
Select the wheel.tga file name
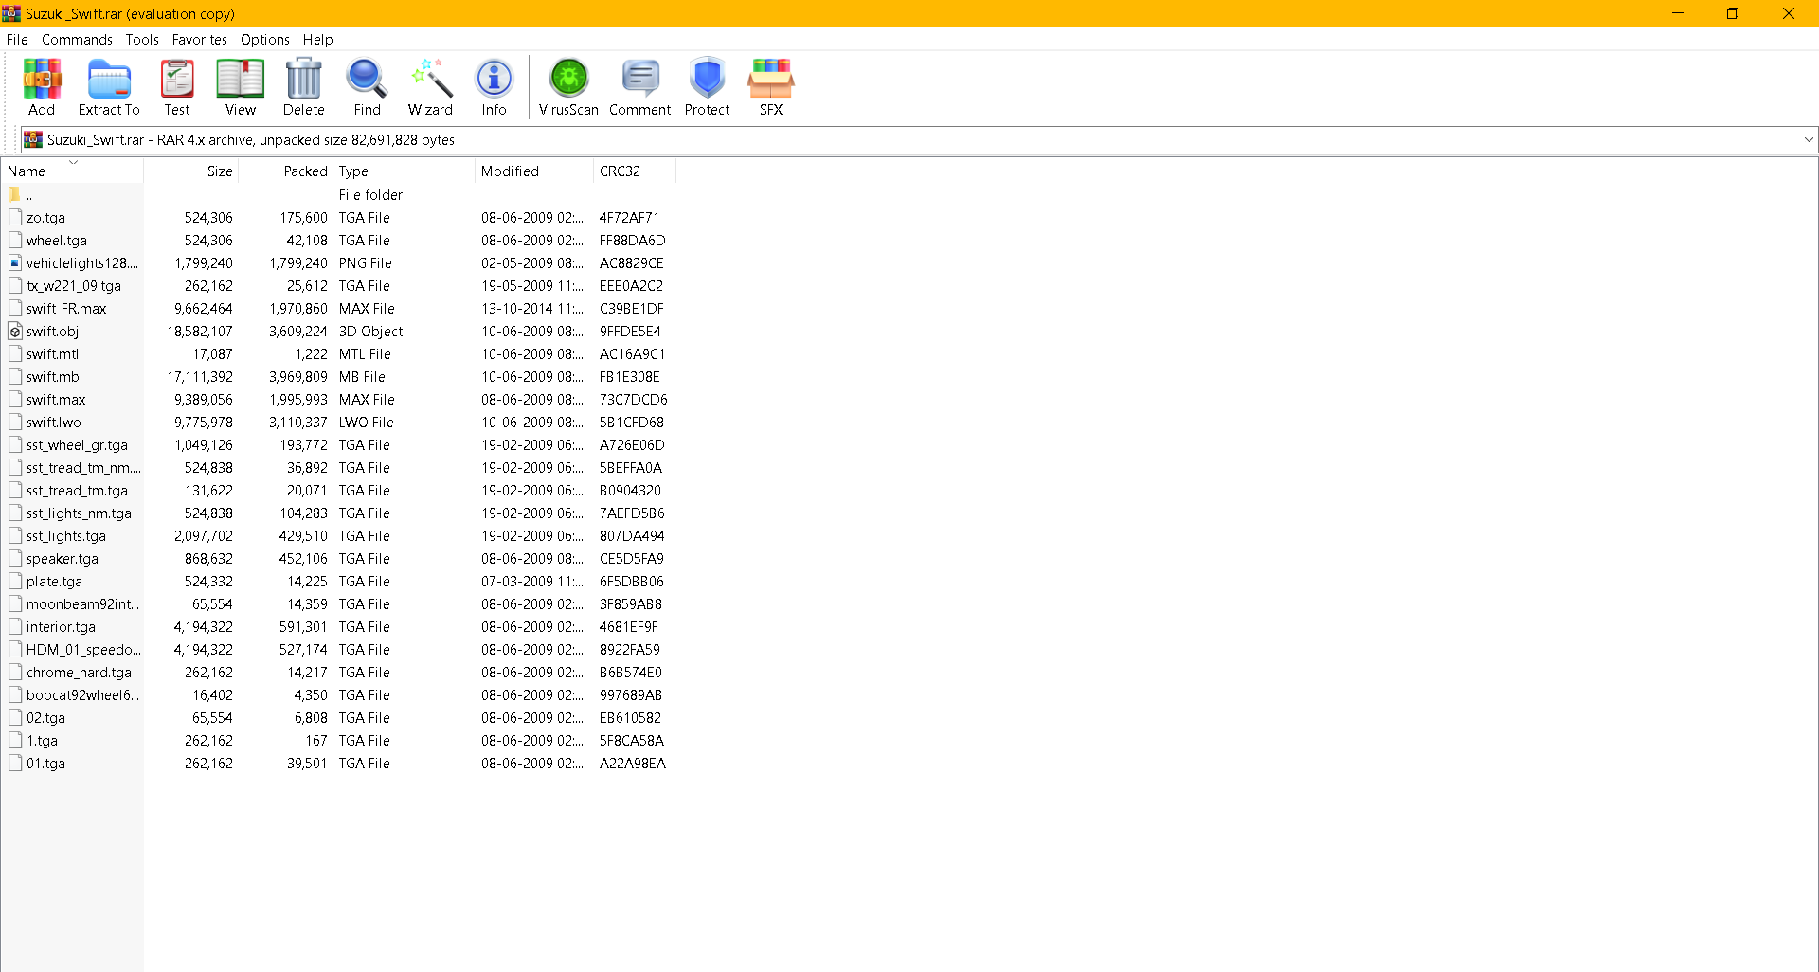point(56,241)
